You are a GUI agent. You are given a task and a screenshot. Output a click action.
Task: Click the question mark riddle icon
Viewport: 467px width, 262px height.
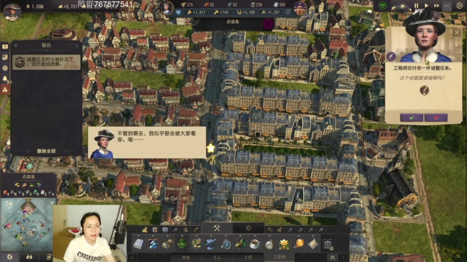coord(424,90)
